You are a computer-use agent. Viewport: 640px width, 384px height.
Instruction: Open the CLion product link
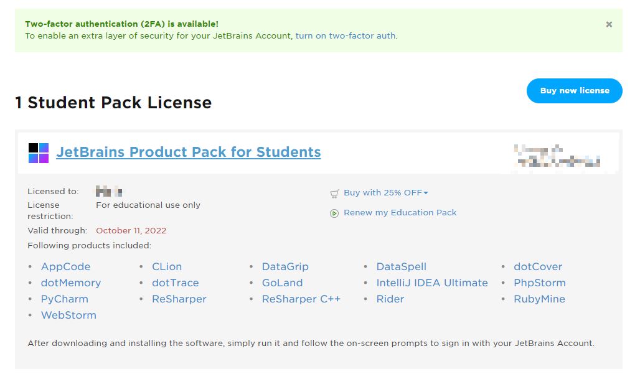167,266
